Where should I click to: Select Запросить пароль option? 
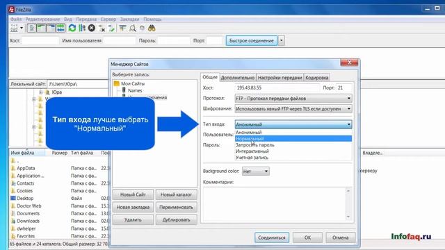click(293, 145)
